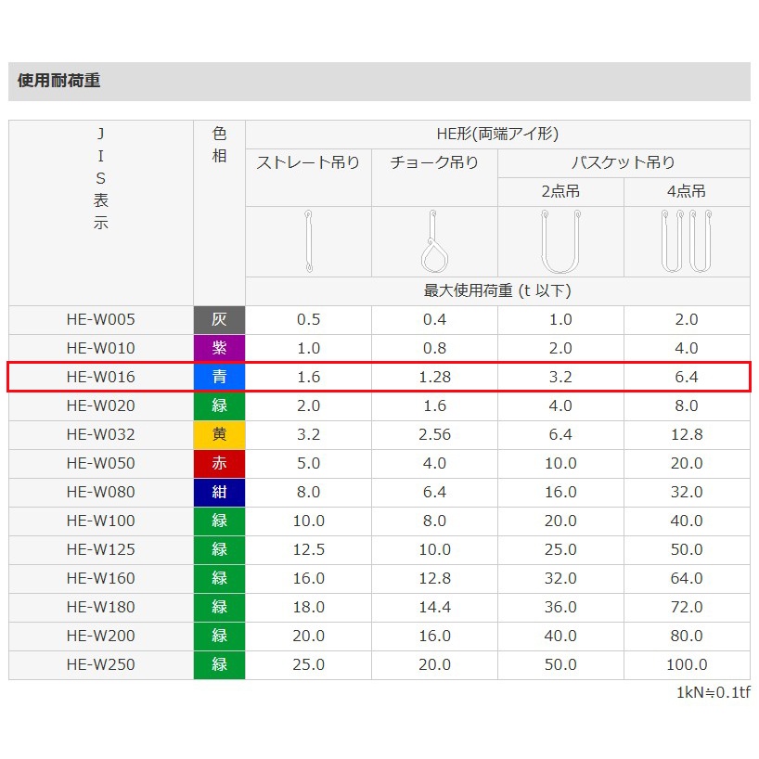Click the navy 紺 color cell
Viewport: 759px width, 759px height.
coord(219,493)
